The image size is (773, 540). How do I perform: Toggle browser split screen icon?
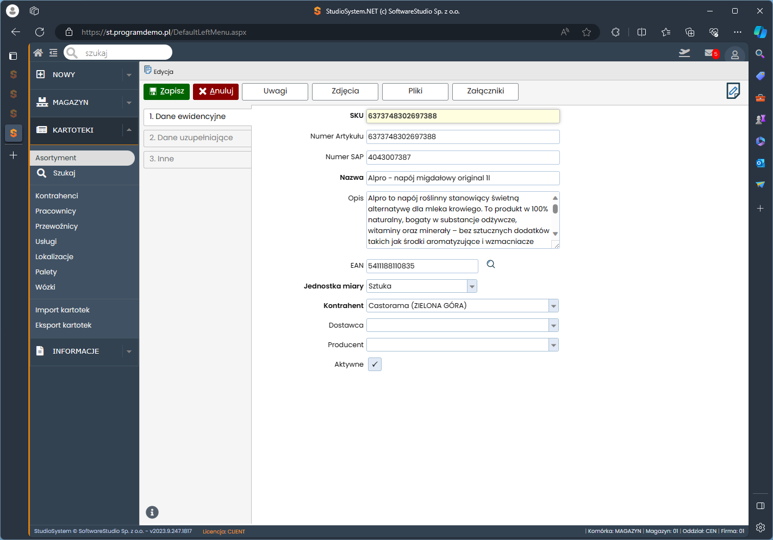point(641,32)
